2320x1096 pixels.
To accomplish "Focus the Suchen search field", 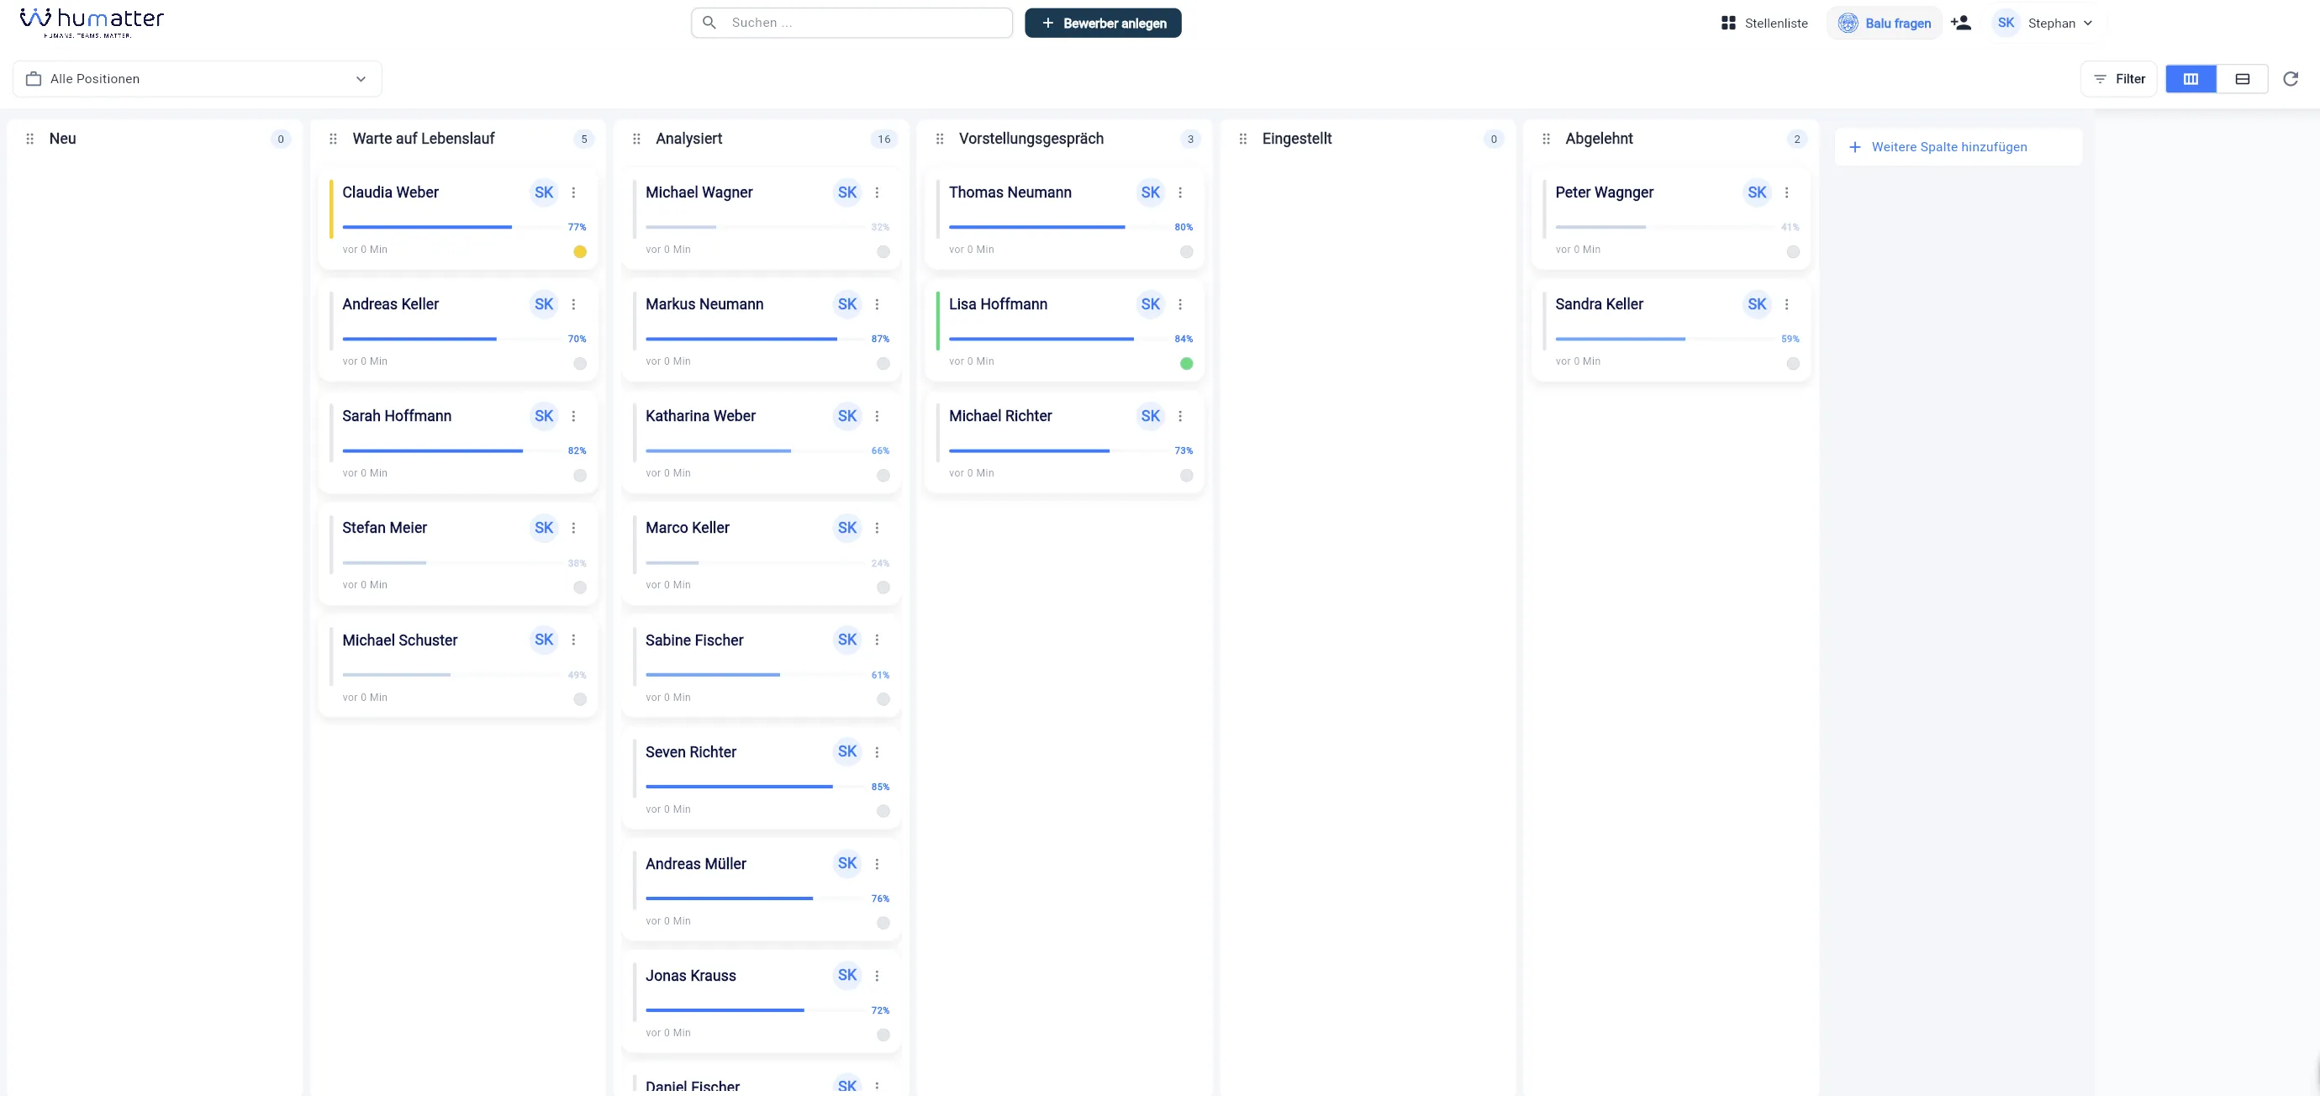I will click(852, 23).
